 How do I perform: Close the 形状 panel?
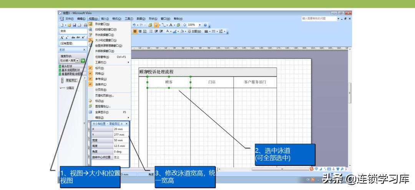(x=84, y=50)
